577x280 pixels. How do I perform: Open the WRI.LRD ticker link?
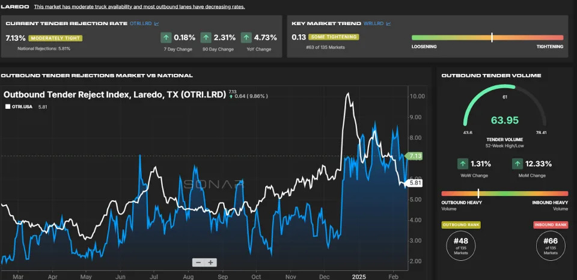point(373,23)
